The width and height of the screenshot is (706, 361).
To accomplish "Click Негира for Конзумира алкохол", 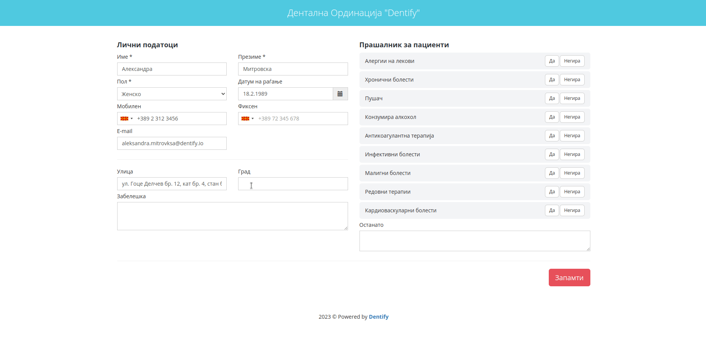I will click(572, 117).
